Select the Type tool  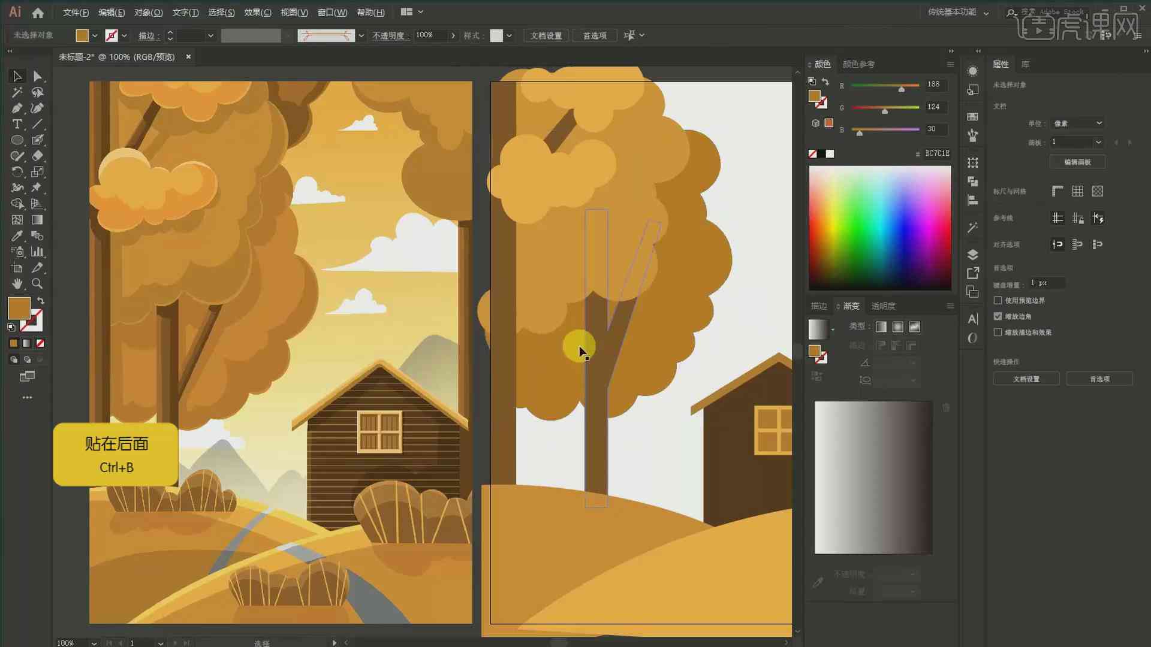17,123
